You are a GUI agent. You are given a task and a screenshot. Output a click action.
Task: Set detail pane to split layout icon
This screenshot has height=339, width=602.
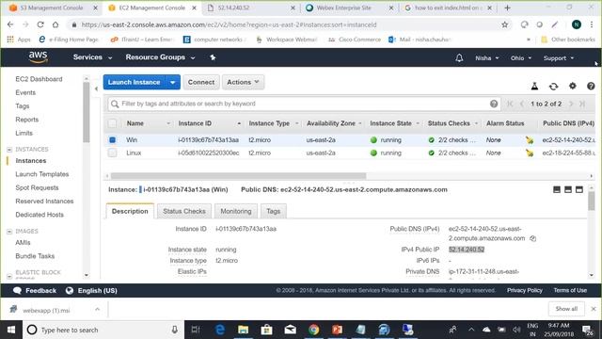(568, 189)
